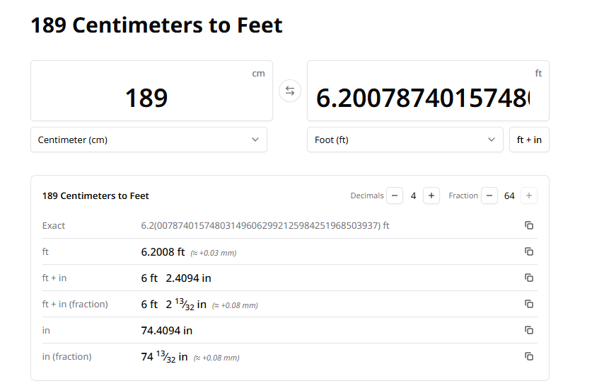This screenshot has height=386, width=592.
Task: Copy the ft + in (fraction) result
Action: click(529, 304)
